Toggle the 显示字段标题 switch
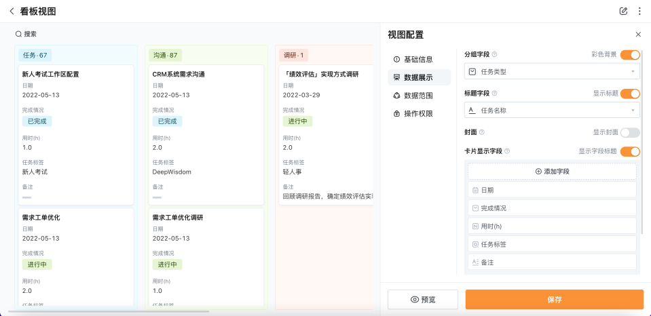Screen dimensions: 651x316 click(630, 152)
